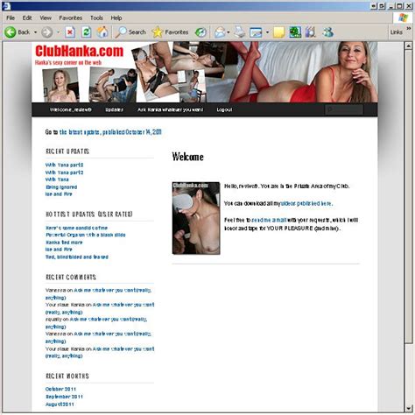415x415 pixels.
Task: Open Ice and Fire under Recent Updates
Action: (x=59, y=194)
